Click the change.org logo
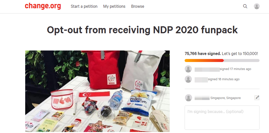Image resolution: width=269 pixels, height=133 pixels. coord(43,6)
